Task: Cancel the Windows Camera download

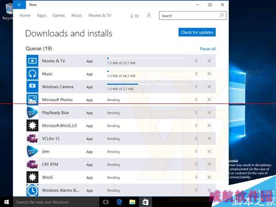Action: click(209, 87)
